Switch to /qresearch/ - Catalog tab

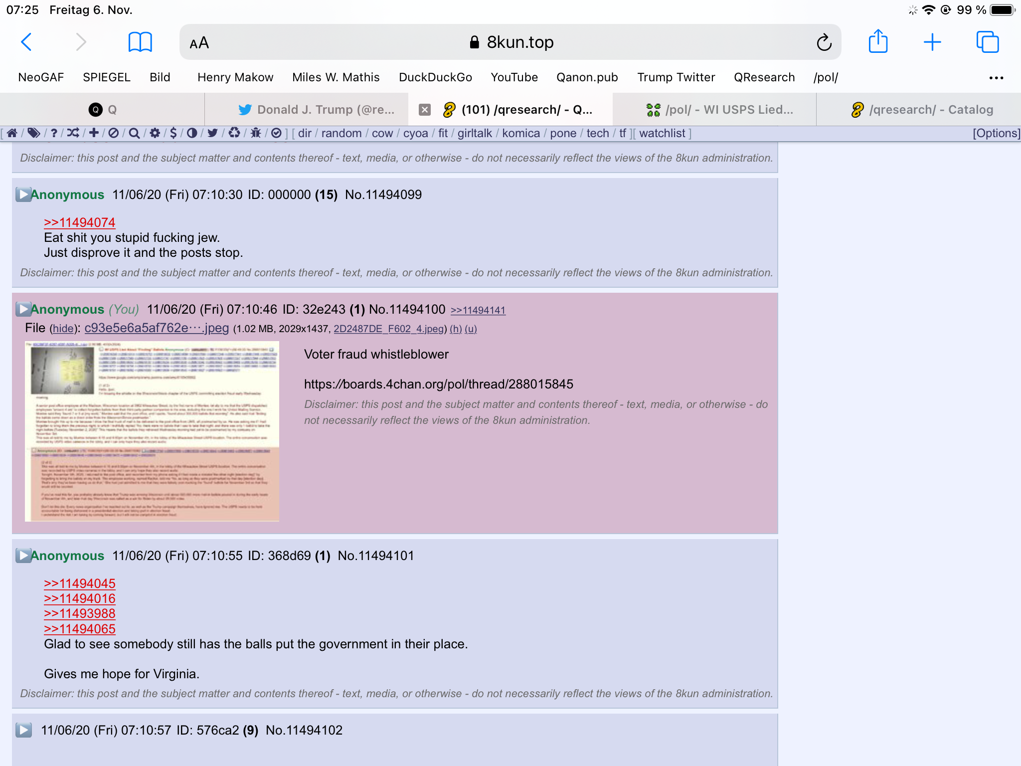pos(919,110)
